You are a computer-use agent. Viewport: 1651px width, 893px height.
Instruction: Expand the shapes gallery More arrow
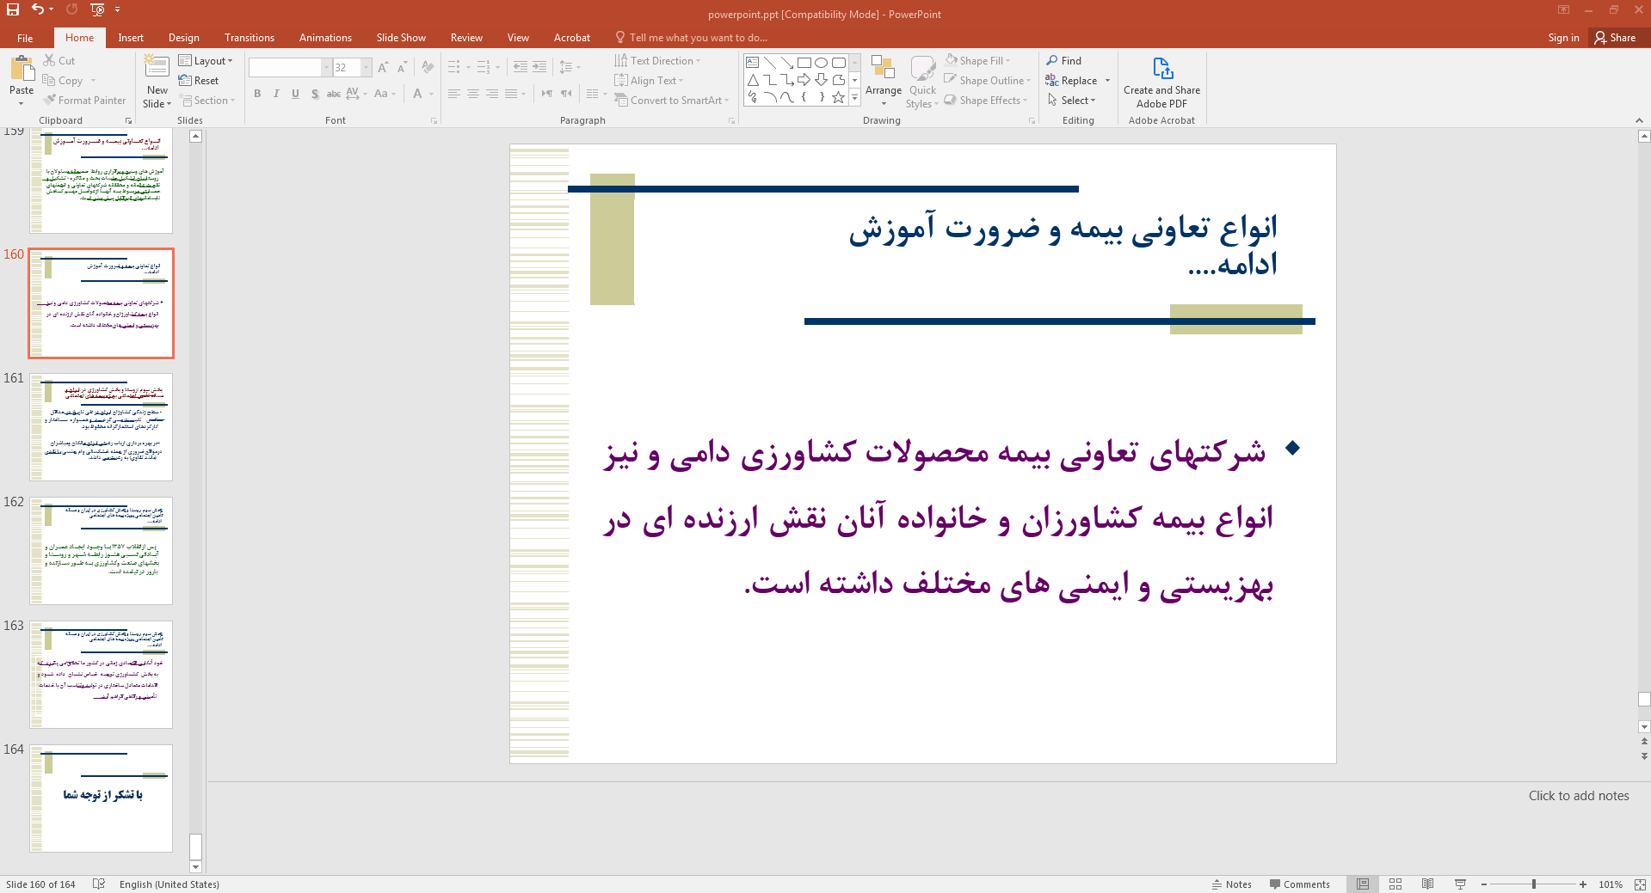click(854, 98)
